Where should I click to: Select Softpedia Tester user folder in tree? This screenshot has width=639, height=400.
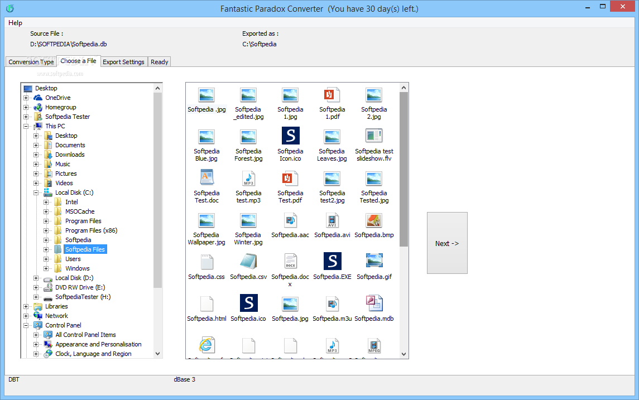pyautogui.click(x=68, y=117)
